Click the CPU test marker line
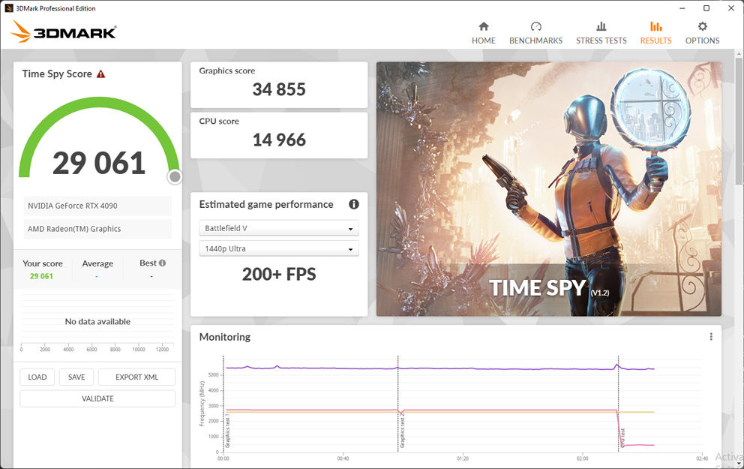Image resolution: width=744 pixels, height=469 pixels. point(618,404)
